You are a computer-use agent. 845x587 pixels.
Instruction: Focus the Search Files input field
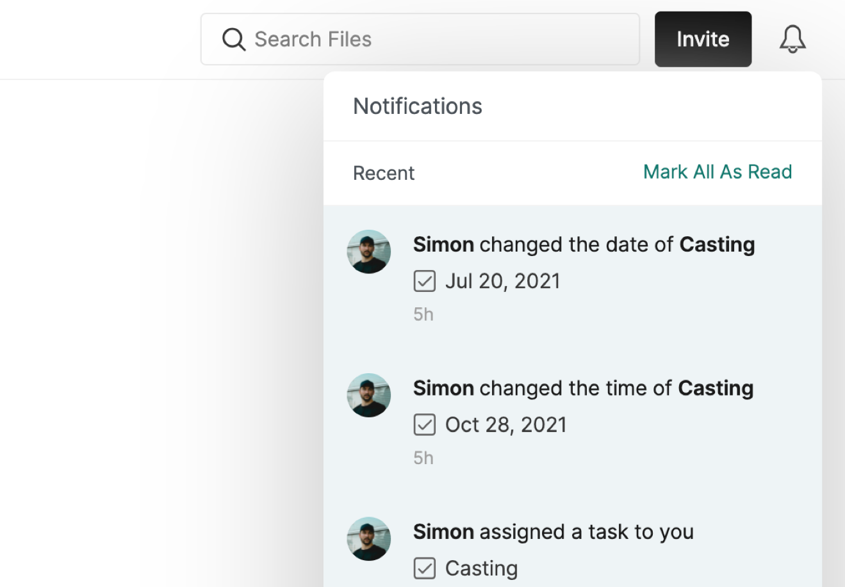(436, 40)
